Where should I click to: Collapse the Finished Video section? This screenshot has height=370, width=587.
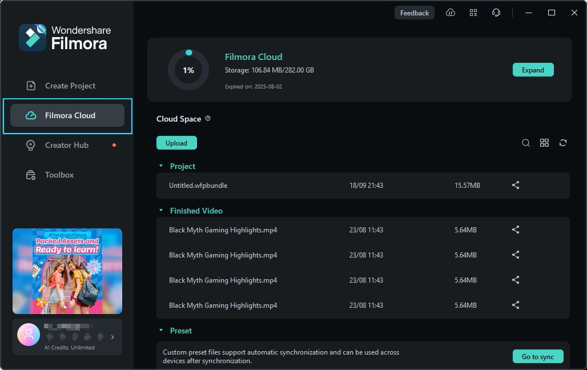(x=162, y=211)
